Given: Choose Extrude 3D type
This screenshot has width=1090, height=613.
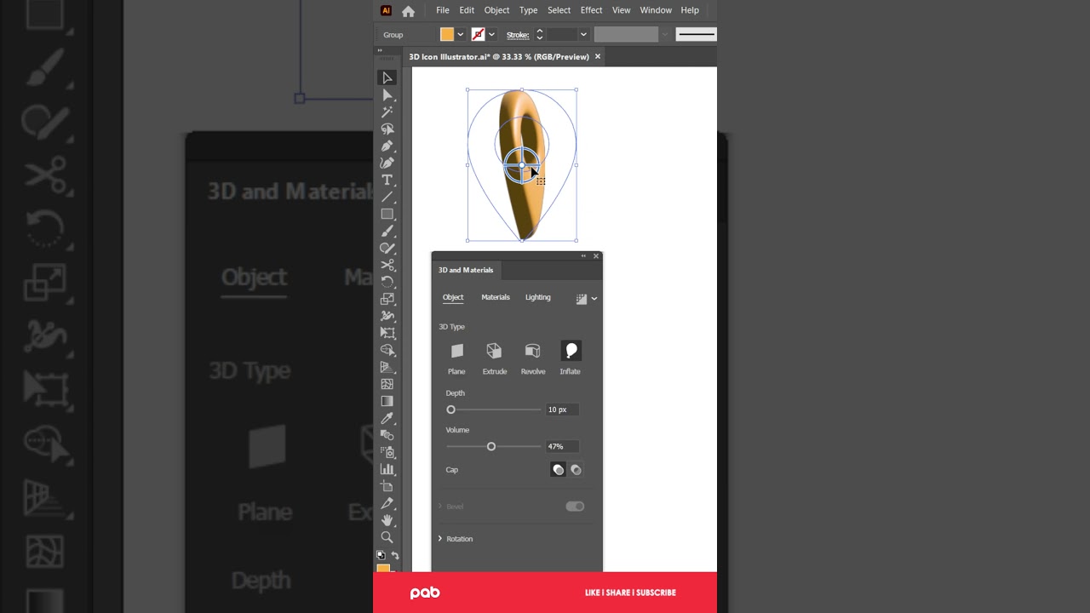Looking at the screenshot, I should click(x=494, y=351).
